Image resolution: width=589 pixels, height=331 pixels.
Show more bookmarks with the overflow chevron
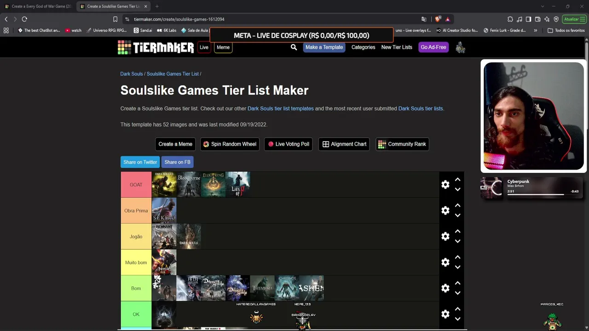535,30
